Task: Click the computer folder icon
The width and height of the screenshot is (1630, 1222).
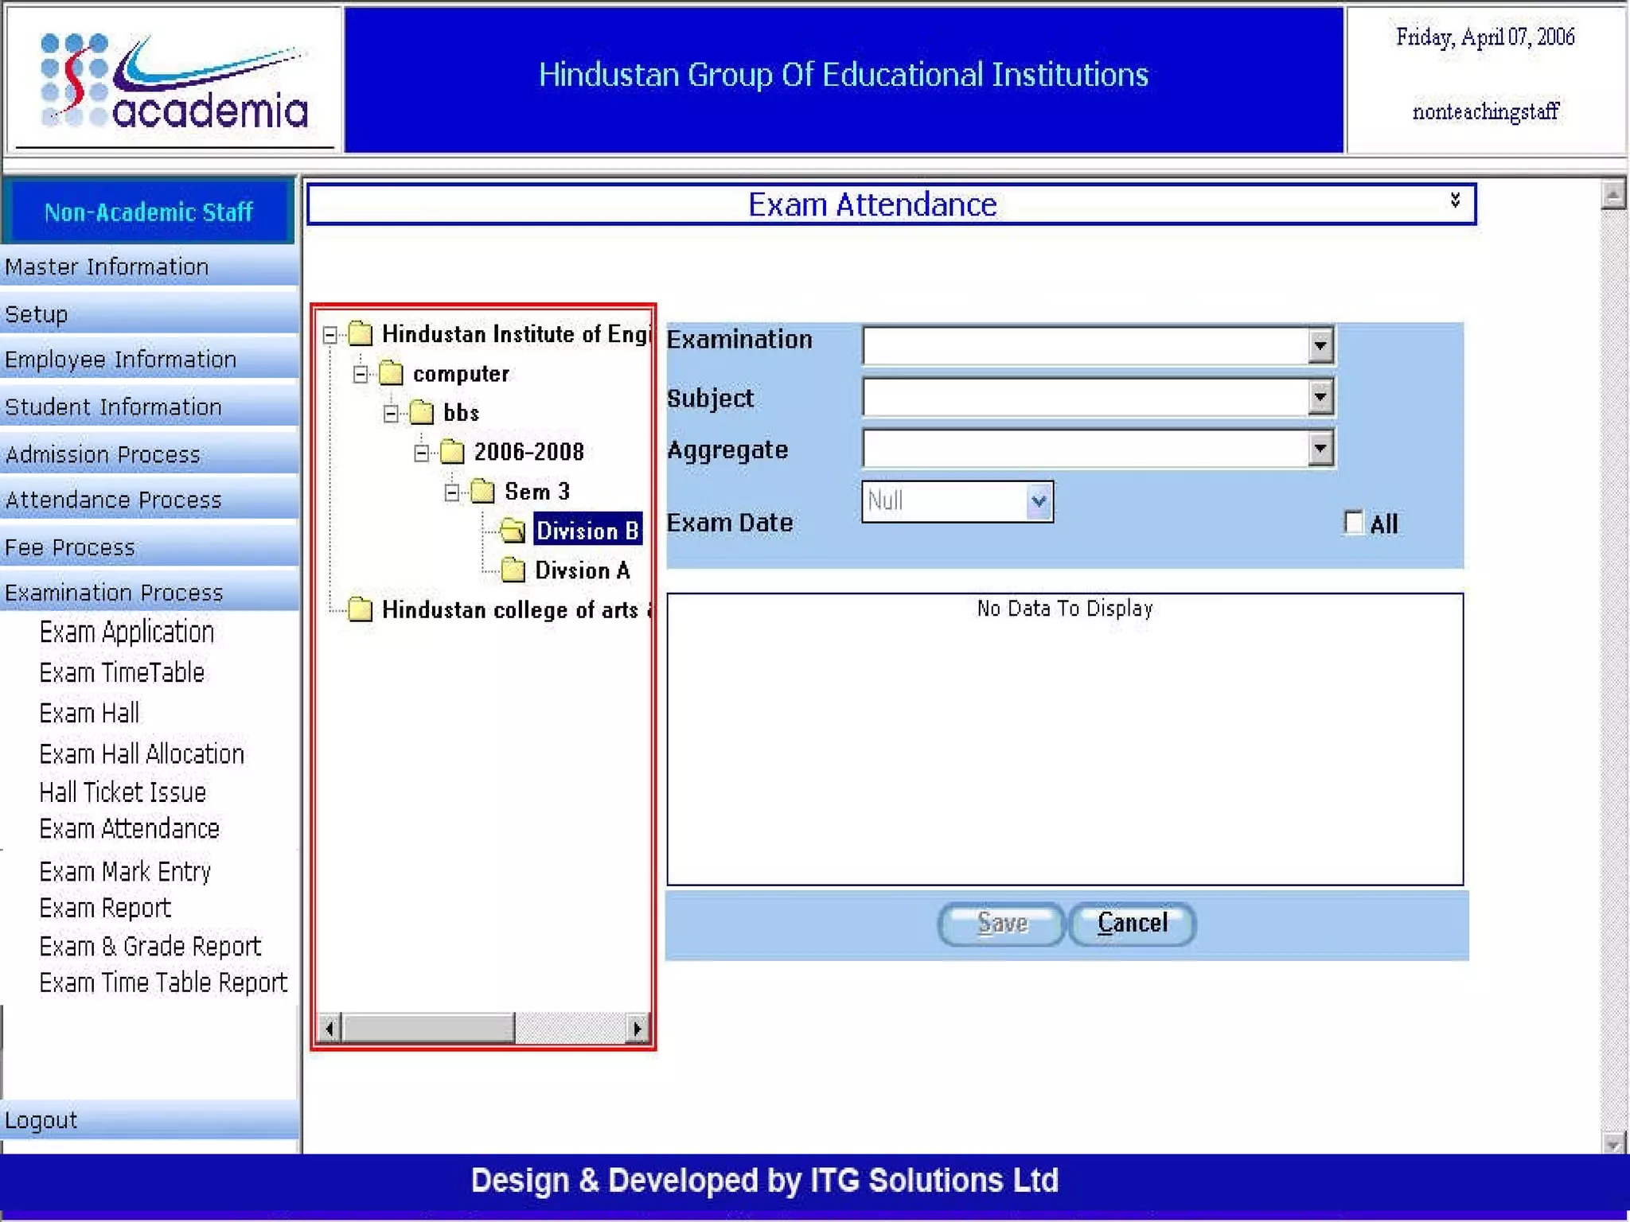Action: tap(391, 373)
